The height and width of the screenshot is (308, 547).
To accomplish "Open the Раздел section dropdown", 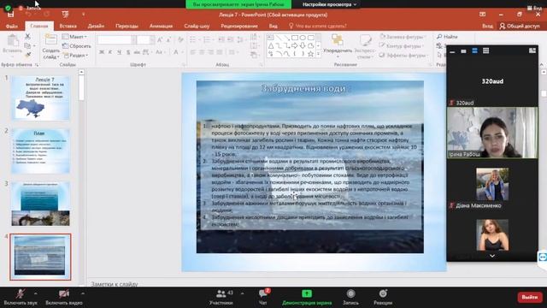I will pos(75,55).
